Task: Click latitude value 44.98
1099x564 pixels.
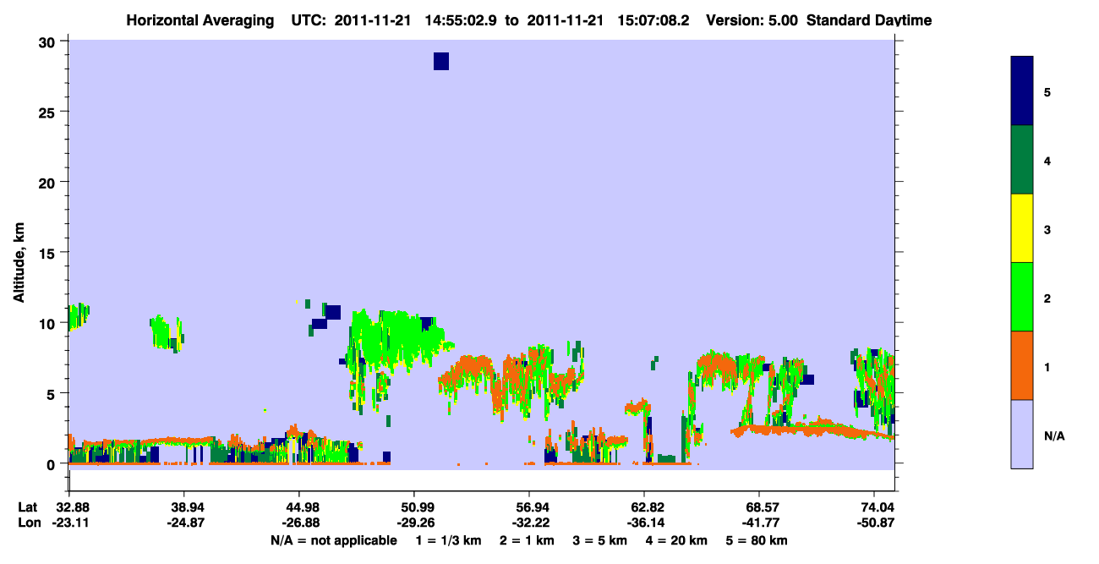Action: (x=299, y=507)
